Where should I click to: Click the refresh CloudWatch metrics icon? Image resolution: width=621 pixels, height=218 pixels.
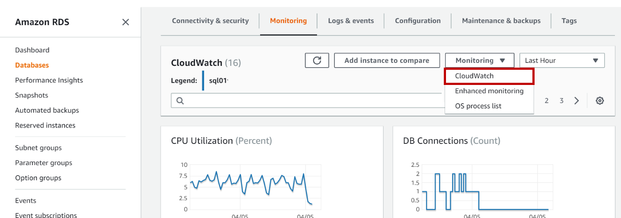317,61
